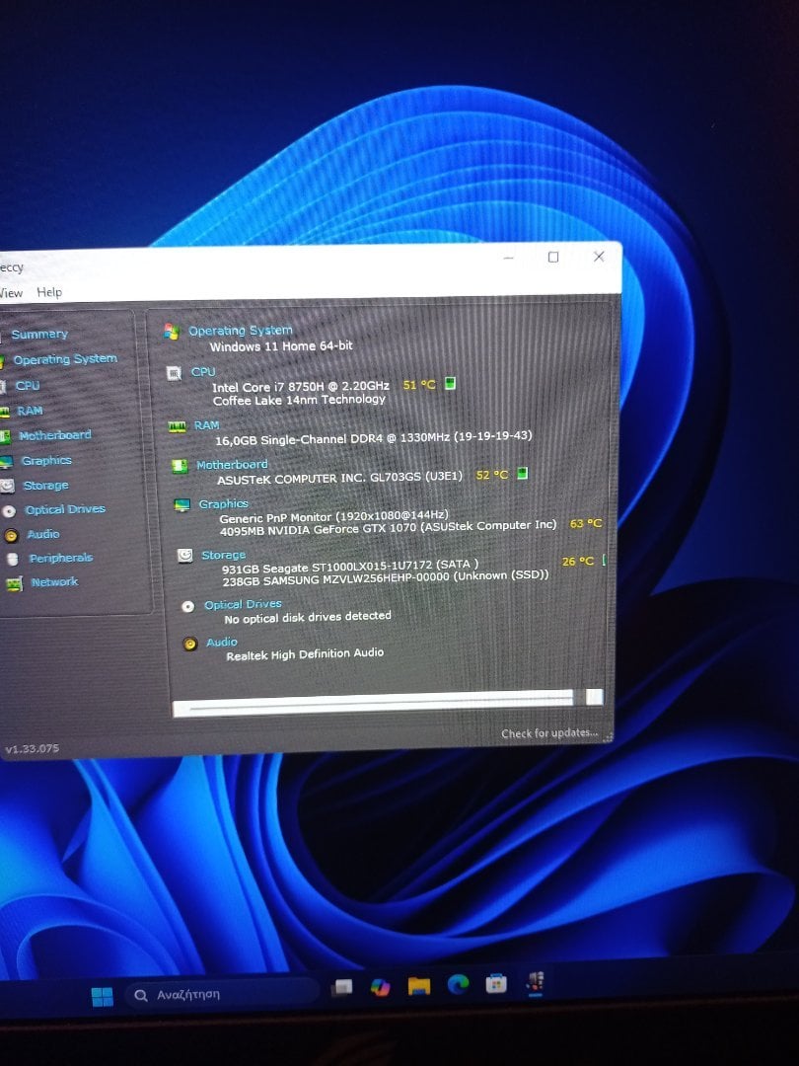Click the storage temperature 26 °C value
This screenshot has height=1066, width=799.
point(578,561)
